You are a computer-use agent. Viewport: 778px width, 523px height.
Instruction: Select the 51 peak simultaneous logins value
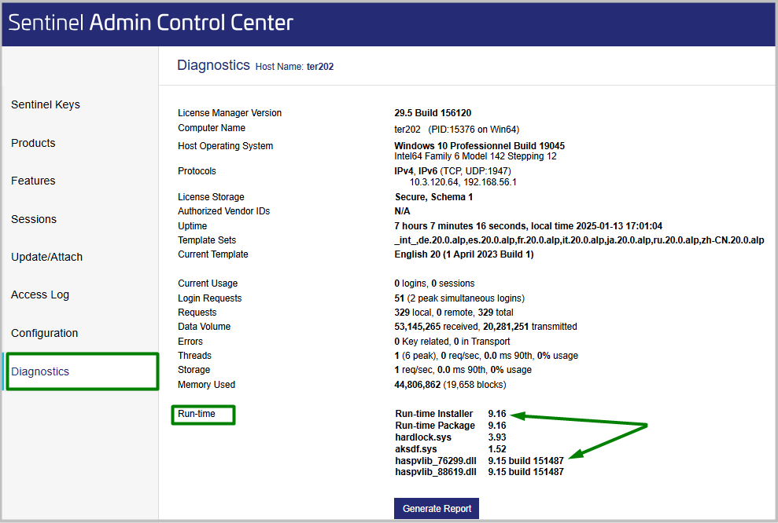[x=459, y=298]
